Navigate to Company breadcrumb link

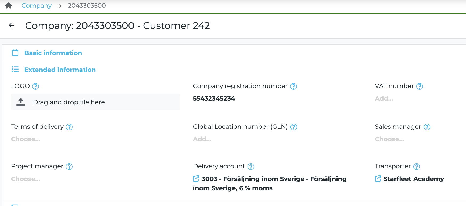[x=36, y=6]
